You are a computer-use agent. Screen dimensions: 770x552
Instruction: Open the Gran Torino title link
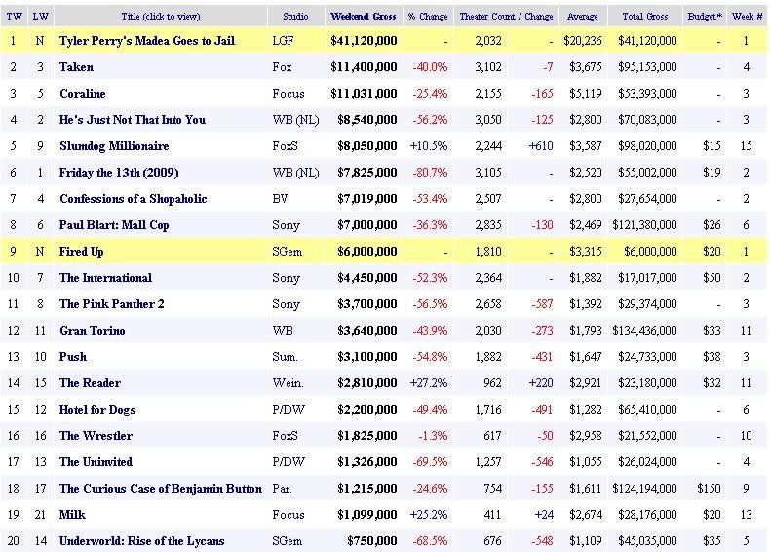pos(92,331)
